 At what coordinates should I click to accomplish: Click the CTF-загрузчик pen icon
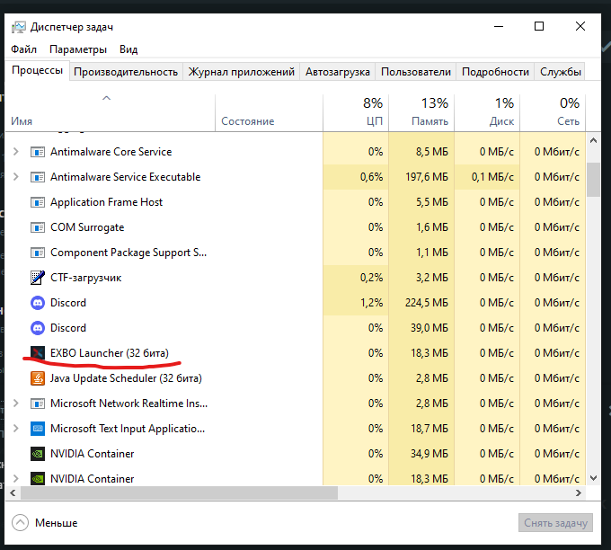coord(38,278)
